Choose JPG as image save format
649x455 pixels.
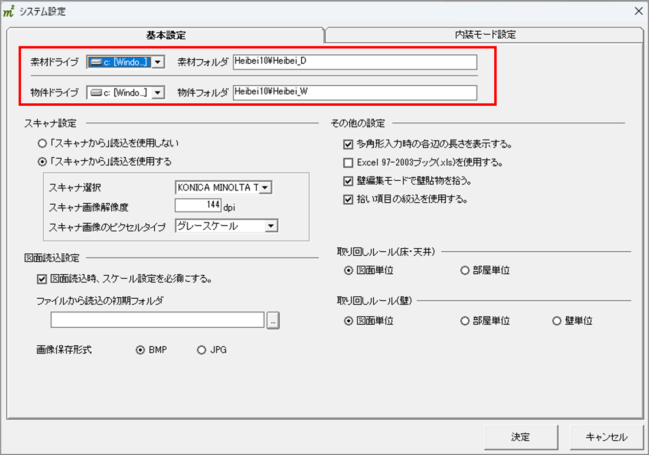[201, 350]
